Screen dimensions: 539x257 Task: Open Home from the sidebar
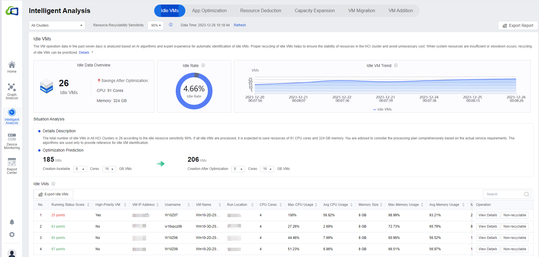pyautogui.click(x=12, y=67)
